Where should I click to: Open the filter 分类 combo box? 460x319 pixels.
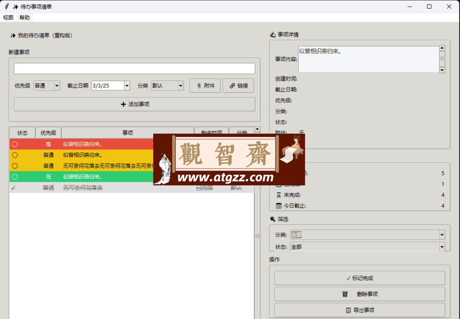pyautogui.click(x=367, y=235)
